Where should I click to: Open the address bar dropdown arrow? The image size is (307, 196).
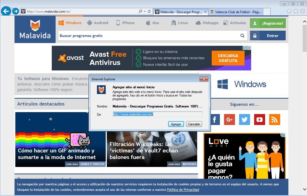[145, 11]
